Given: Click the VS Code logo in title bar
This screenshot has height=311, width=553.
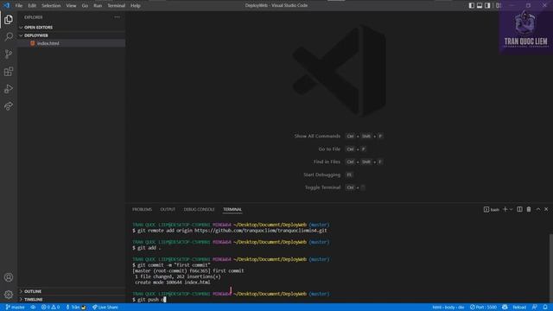Looking at the screenshot, I should (x=6, y=5).
